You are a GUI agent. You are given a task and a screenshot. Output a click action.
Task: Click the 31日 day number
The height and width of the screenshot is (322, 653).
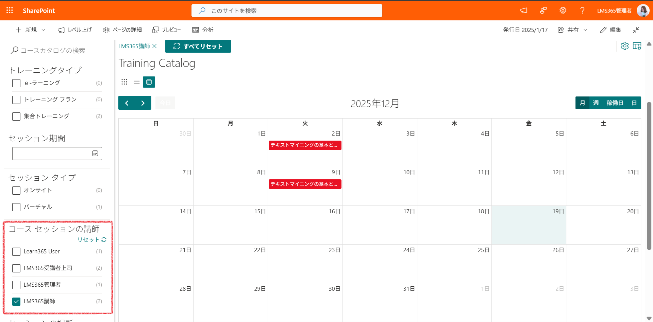(409, 289)
